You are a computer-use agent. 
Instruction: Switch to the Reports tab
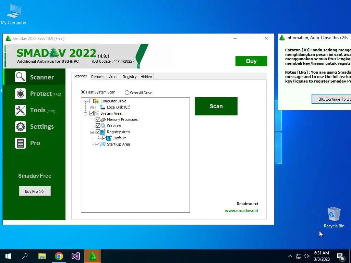[x=98, y=77]
